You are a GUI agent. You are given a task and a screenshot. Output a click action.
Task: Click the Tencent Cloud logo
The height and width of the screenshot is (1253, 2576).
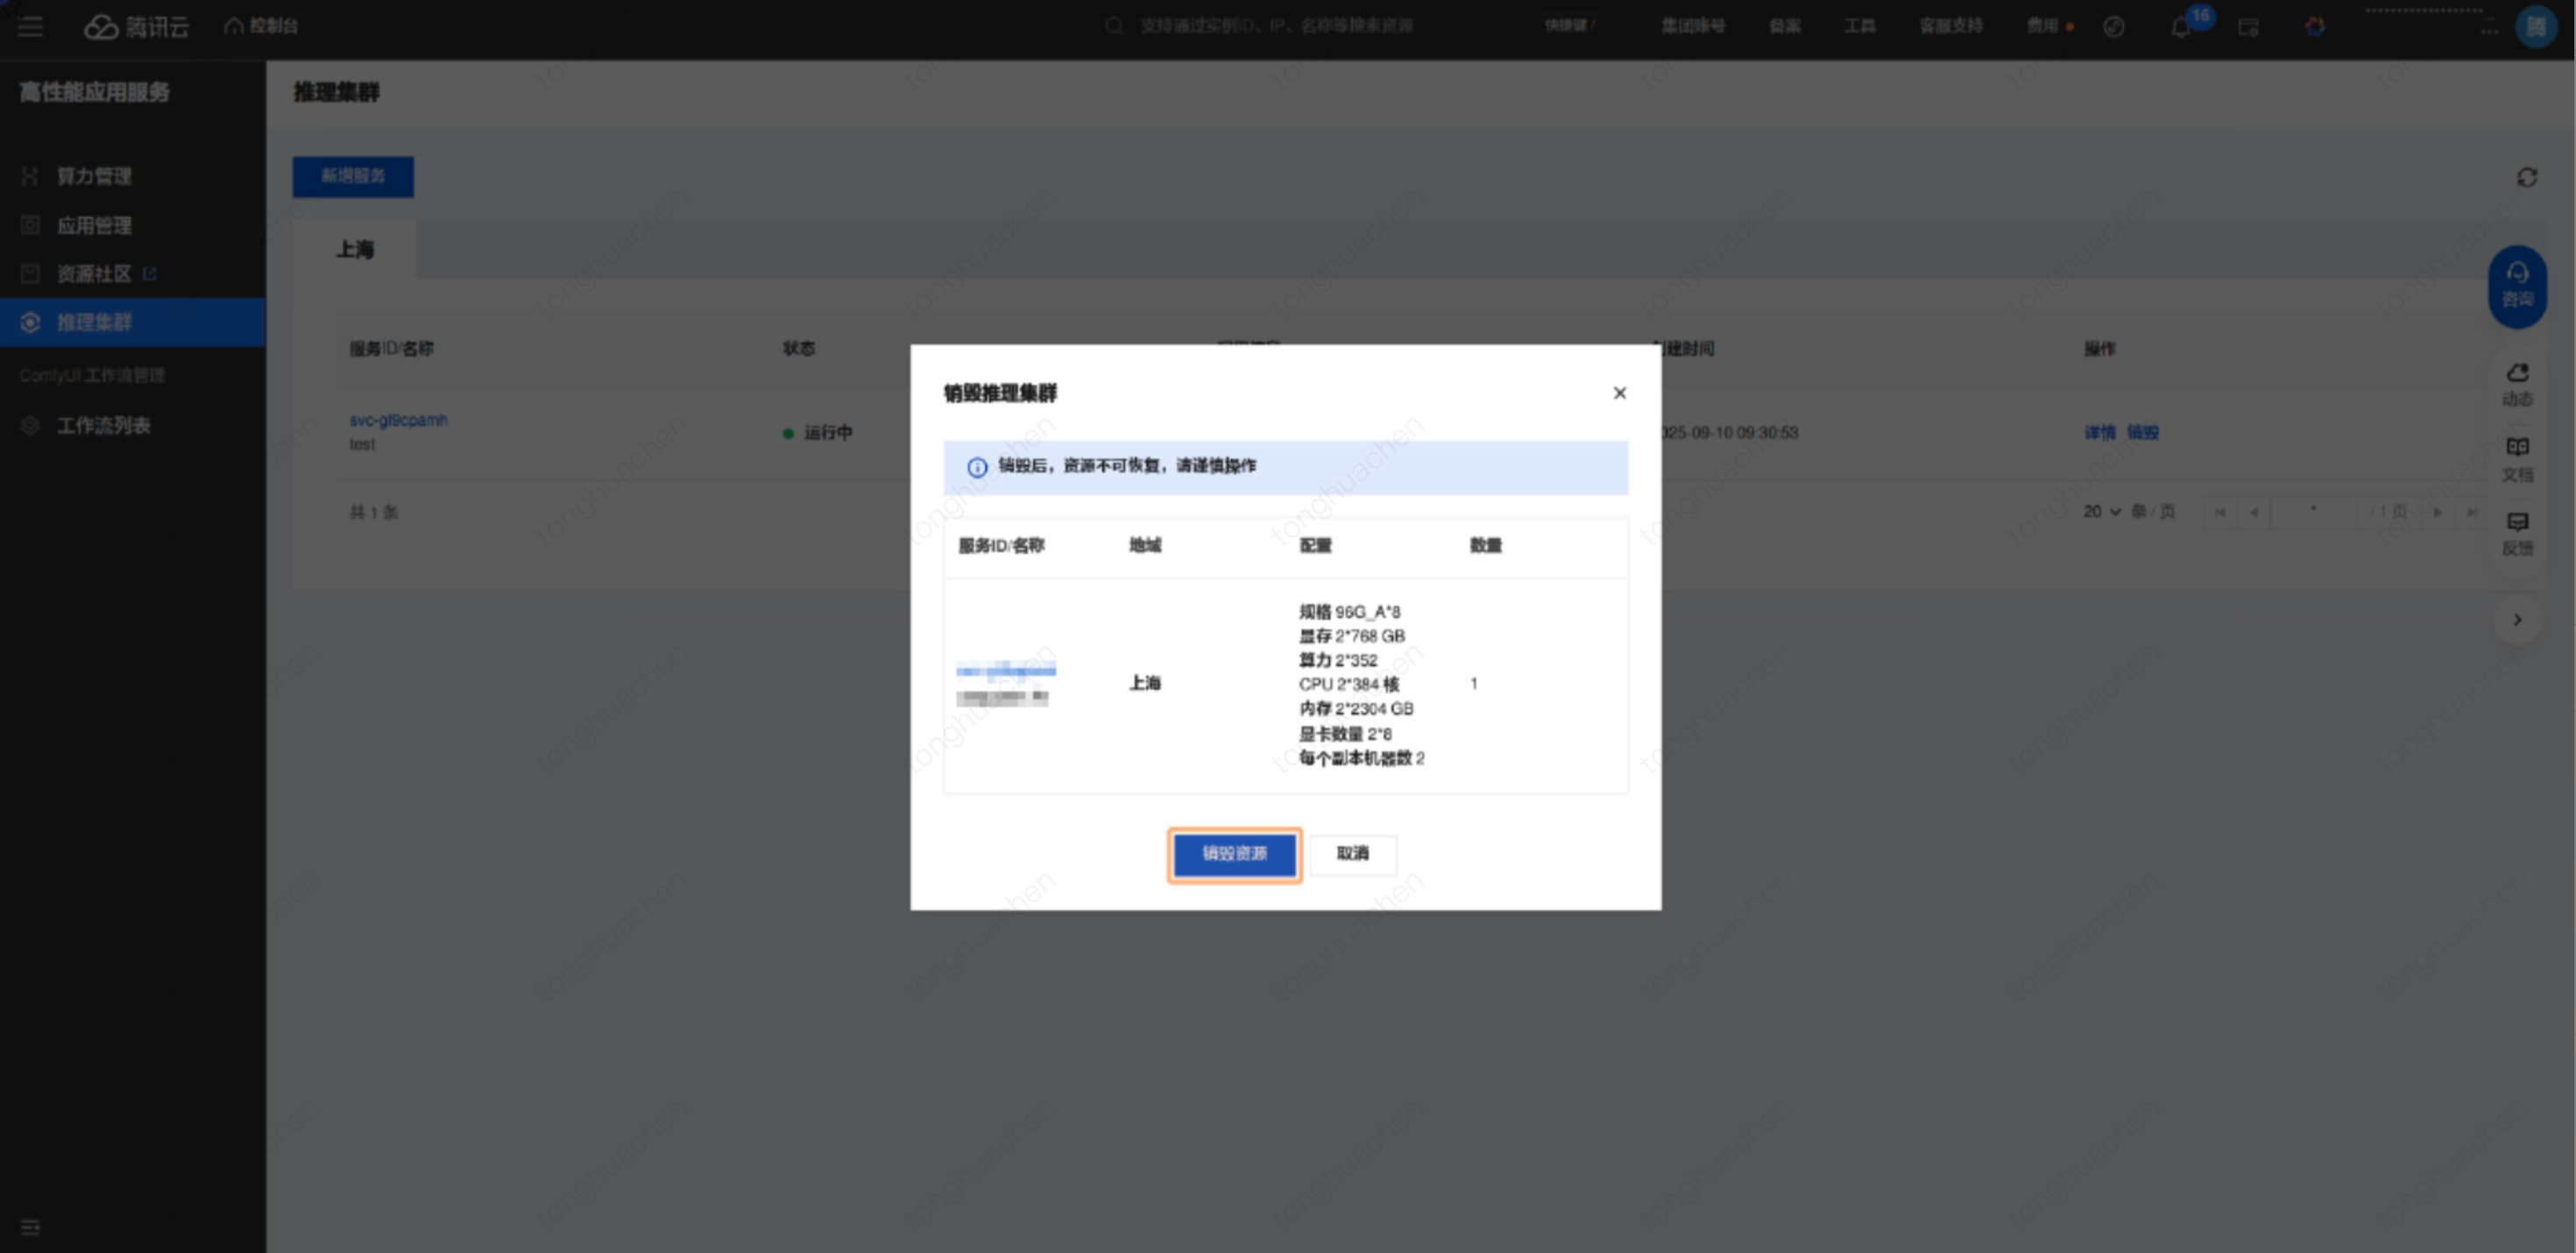pyautogui.click(x=137, y=26)
